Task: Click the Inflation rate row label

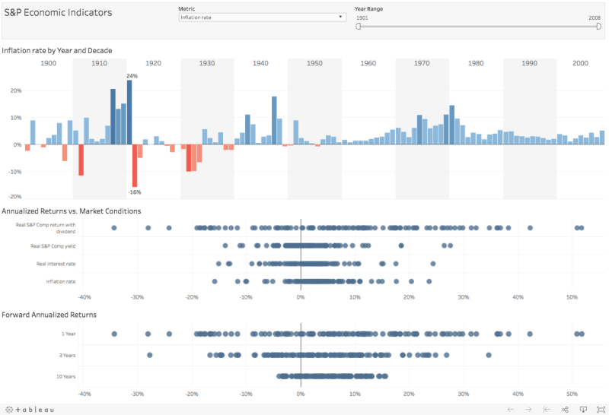Action: pos(60,281)
